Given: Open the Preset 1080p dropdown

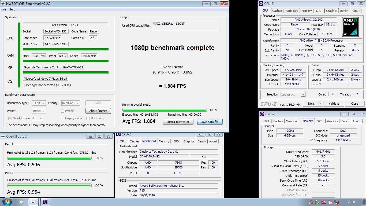Looking at the screenshot, I should click(39, 111).
